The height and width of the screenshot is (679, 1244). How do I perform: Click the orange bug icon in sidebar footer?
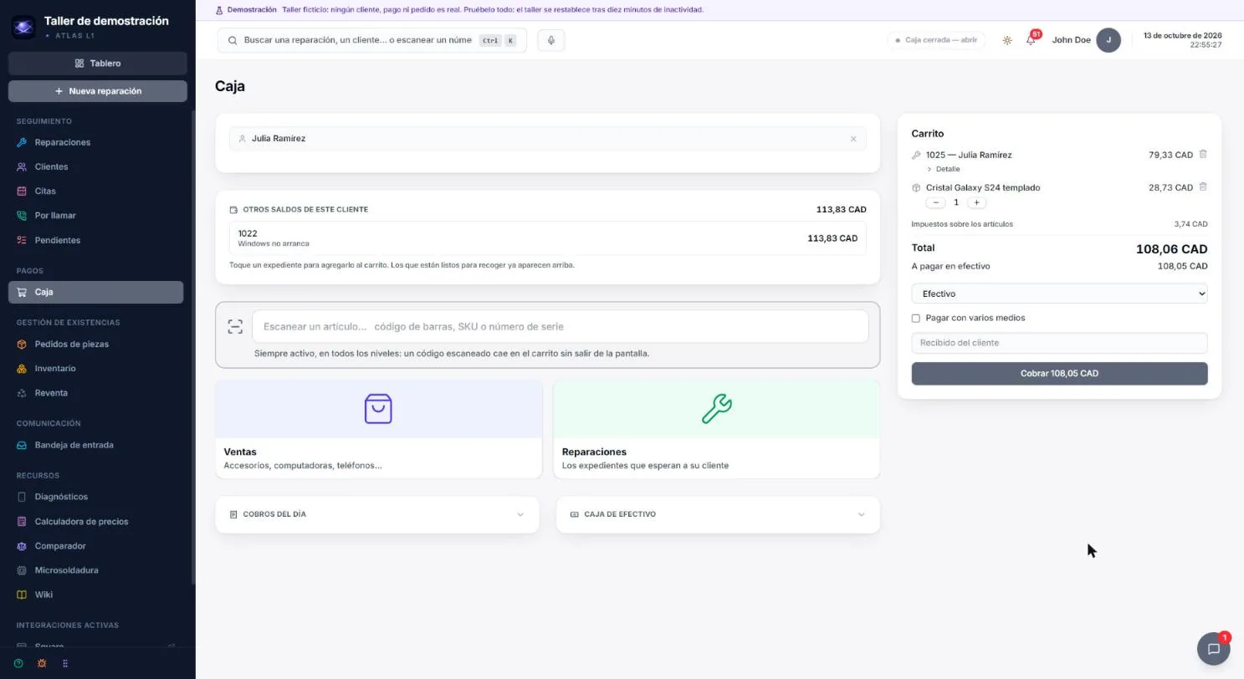coord(42,664)
